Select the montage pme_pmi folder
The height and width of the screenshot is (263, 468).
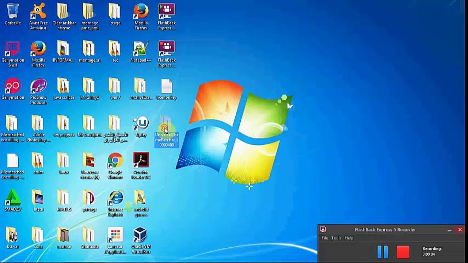pyautogui.click(x=90, y=16)
